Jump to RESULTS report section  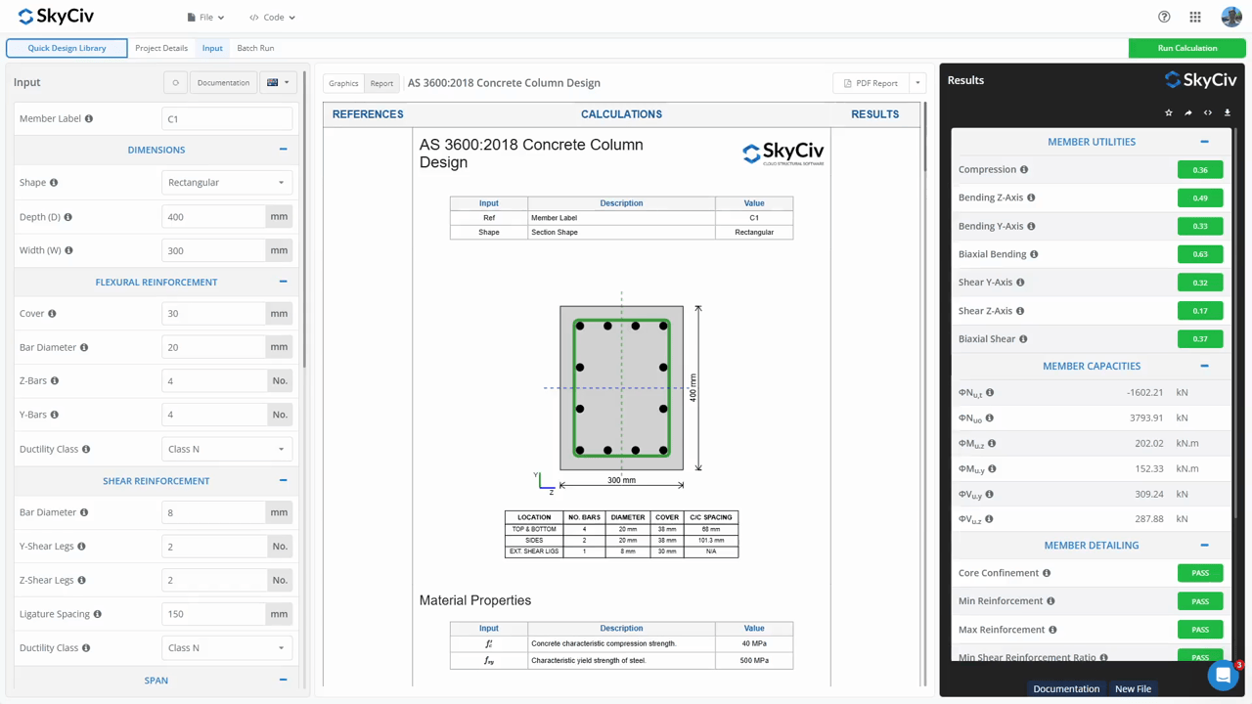click(875, 114)
